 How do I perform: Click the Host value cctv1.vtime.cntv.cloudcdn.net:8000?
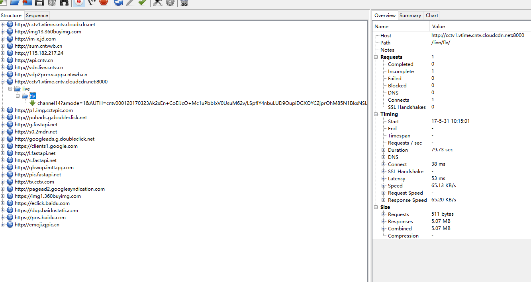click(x=478, y=35)
